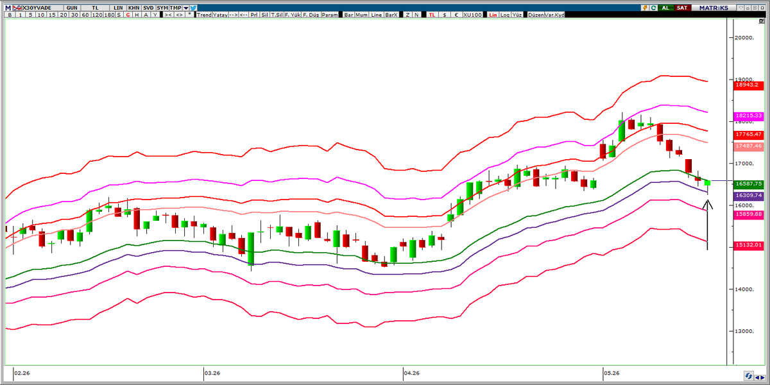
Task: Select the 60 minute period button
Action: pyautogui.click(x=85, y=15)
